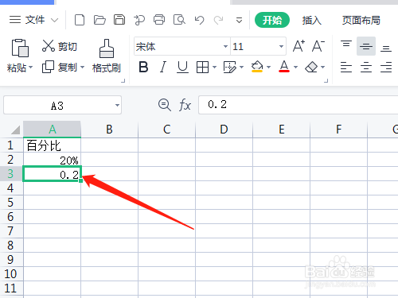Screen dimensions: 398x298
Task: Set bottom vertical alignment
Action: pyautogui.click(x=386, y=48)
